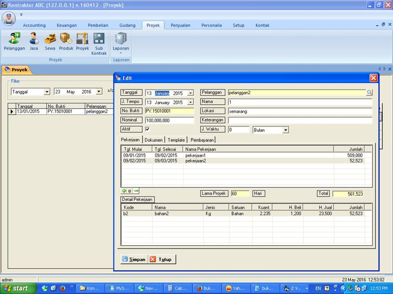
Task: Open the Pelanggan ribbon icon
Action: tap(14, 41)
